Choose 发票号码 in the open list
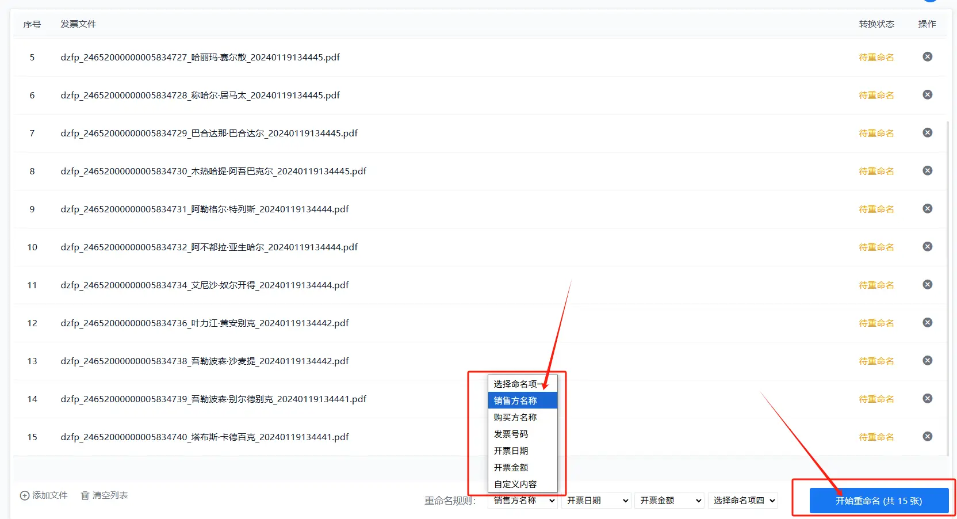Image resolution: width=957 pixels, height=519 pixels. coord(511,434)
